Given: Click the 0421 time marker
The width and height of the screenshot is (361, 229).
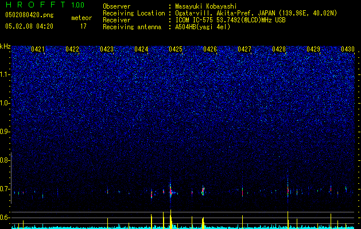Looking at the screenshot, I should coord(38,49).
